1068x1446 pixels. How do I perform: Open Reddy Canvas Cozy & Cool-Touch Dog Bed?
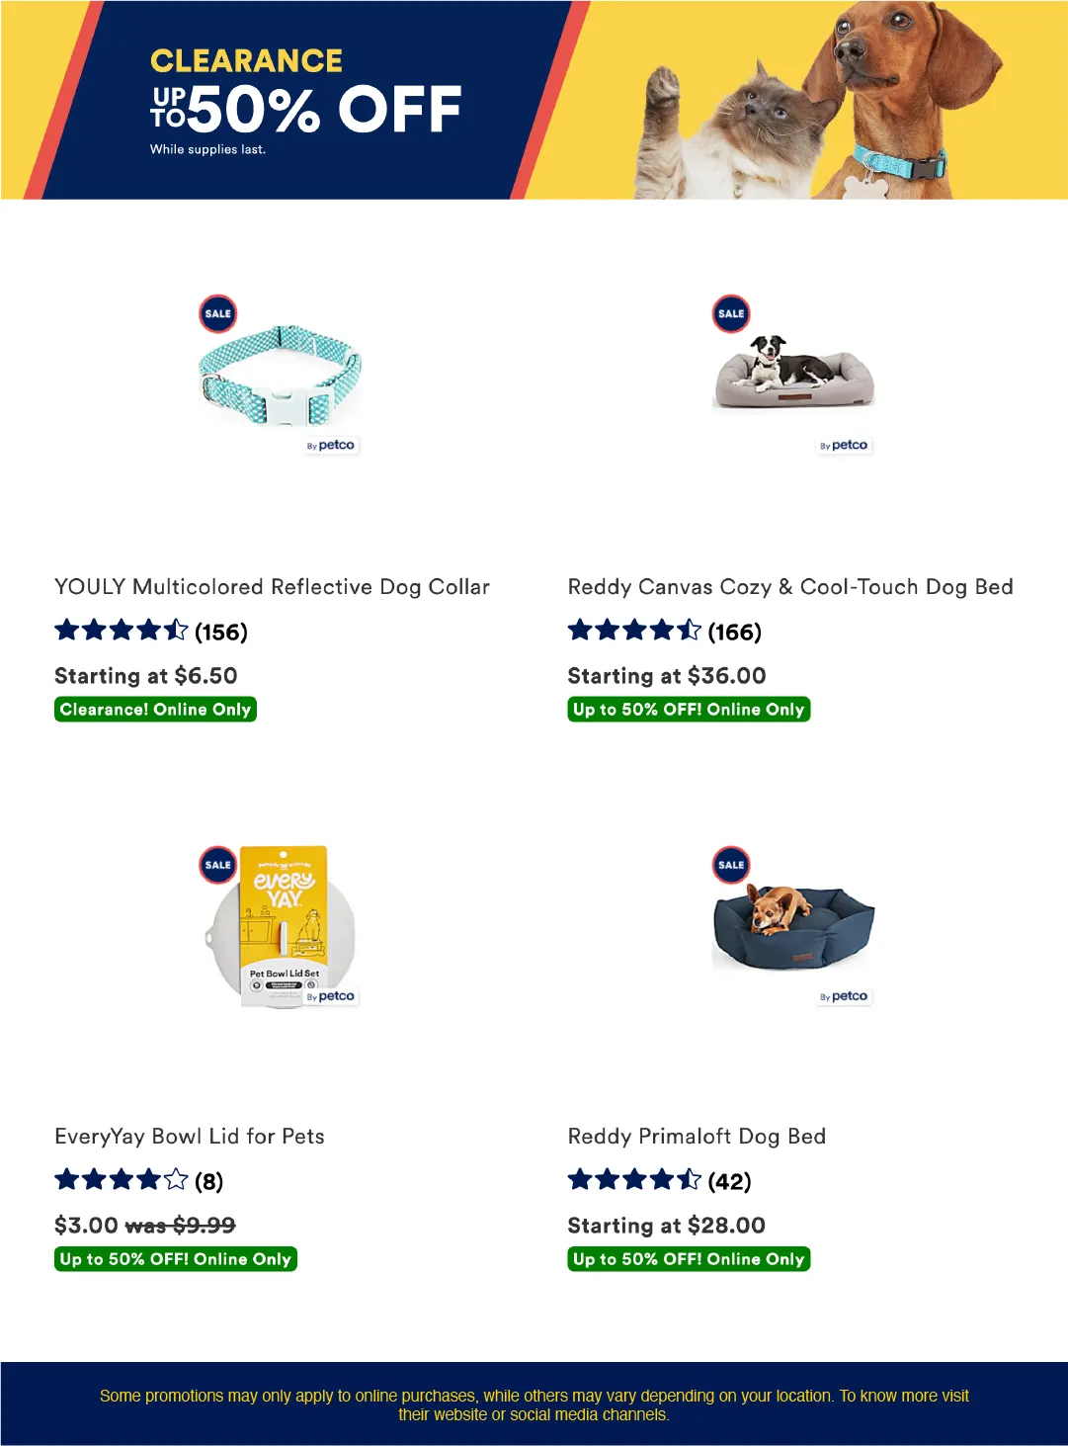pyautogui.click(x=790, y=587)
